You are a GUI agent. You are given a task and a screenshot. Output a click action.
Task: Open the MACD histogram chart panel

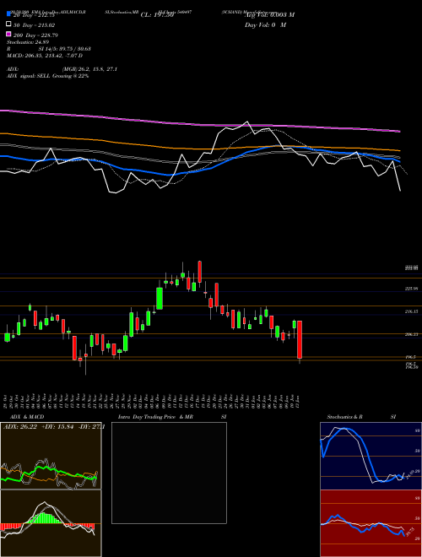click(51, 523)
